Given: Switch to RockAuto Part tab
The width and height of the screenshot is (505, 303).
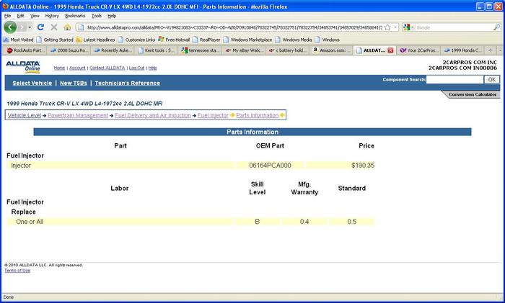Looking at the screenshot, I should coord(25,50).
